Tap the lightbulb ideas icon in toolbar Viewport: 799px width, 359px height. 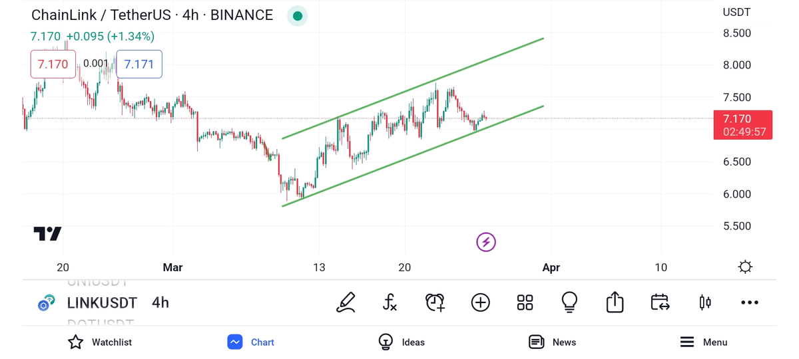[x=569, y=302]
